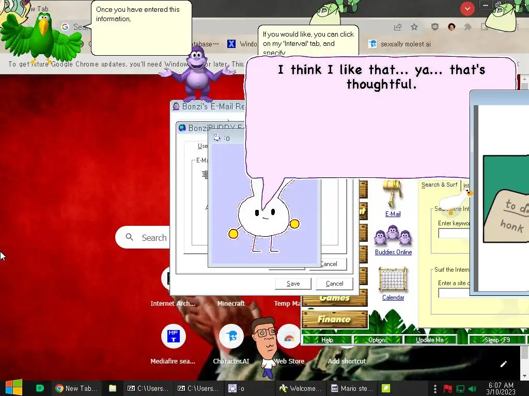Click the Update Me leaf button

coord(429,340)
